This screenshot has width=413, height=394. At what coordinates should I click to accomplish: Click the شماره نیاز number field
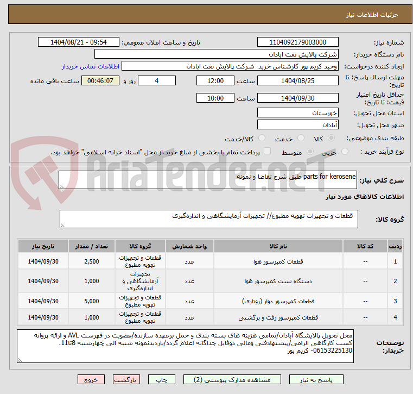(x=297, y=42)
